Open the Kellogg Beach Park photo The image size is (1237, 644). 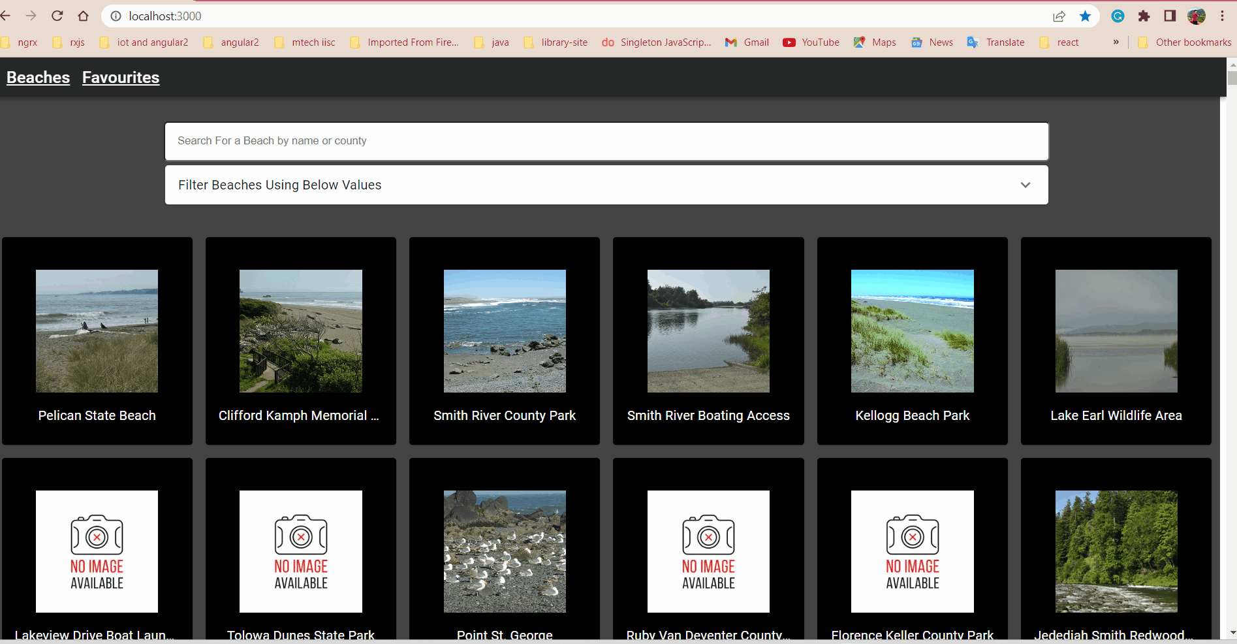tap(913, 331)
